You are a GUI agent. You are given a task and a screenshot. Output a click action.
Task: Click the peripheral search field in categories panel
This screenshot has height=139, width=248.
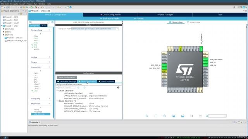pos(40,22)
